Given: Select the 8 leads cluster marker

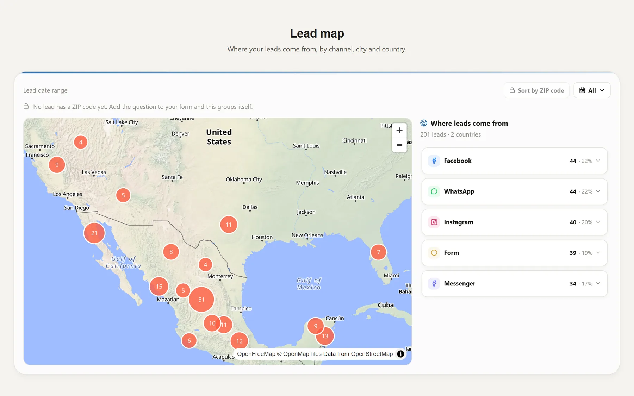Looking at the screenshot, I should click(x=171, y=252).
